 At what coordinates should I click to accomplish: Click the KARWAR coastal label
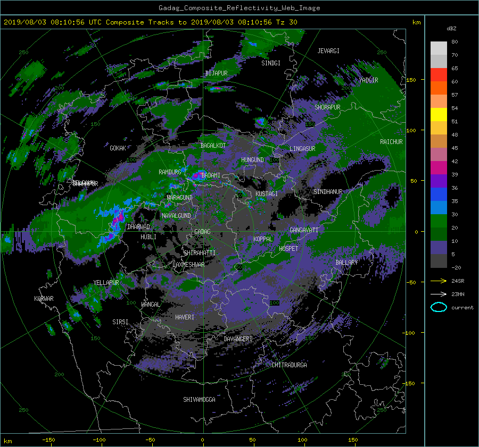(x=44, y=299)
